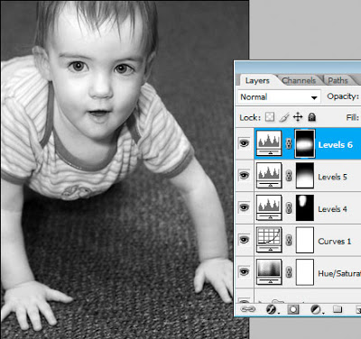Hide the Curves 1 layer

pos(245,240)
